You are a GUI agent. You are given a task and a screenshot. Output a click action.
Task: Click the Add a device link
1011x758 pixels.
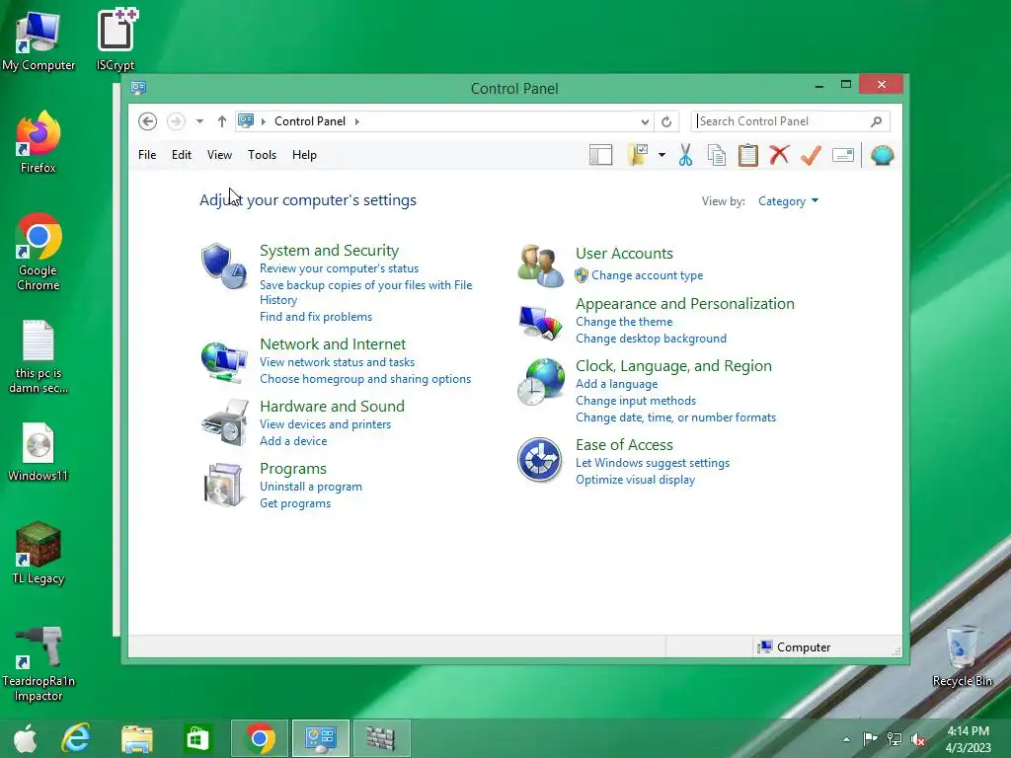293,441
